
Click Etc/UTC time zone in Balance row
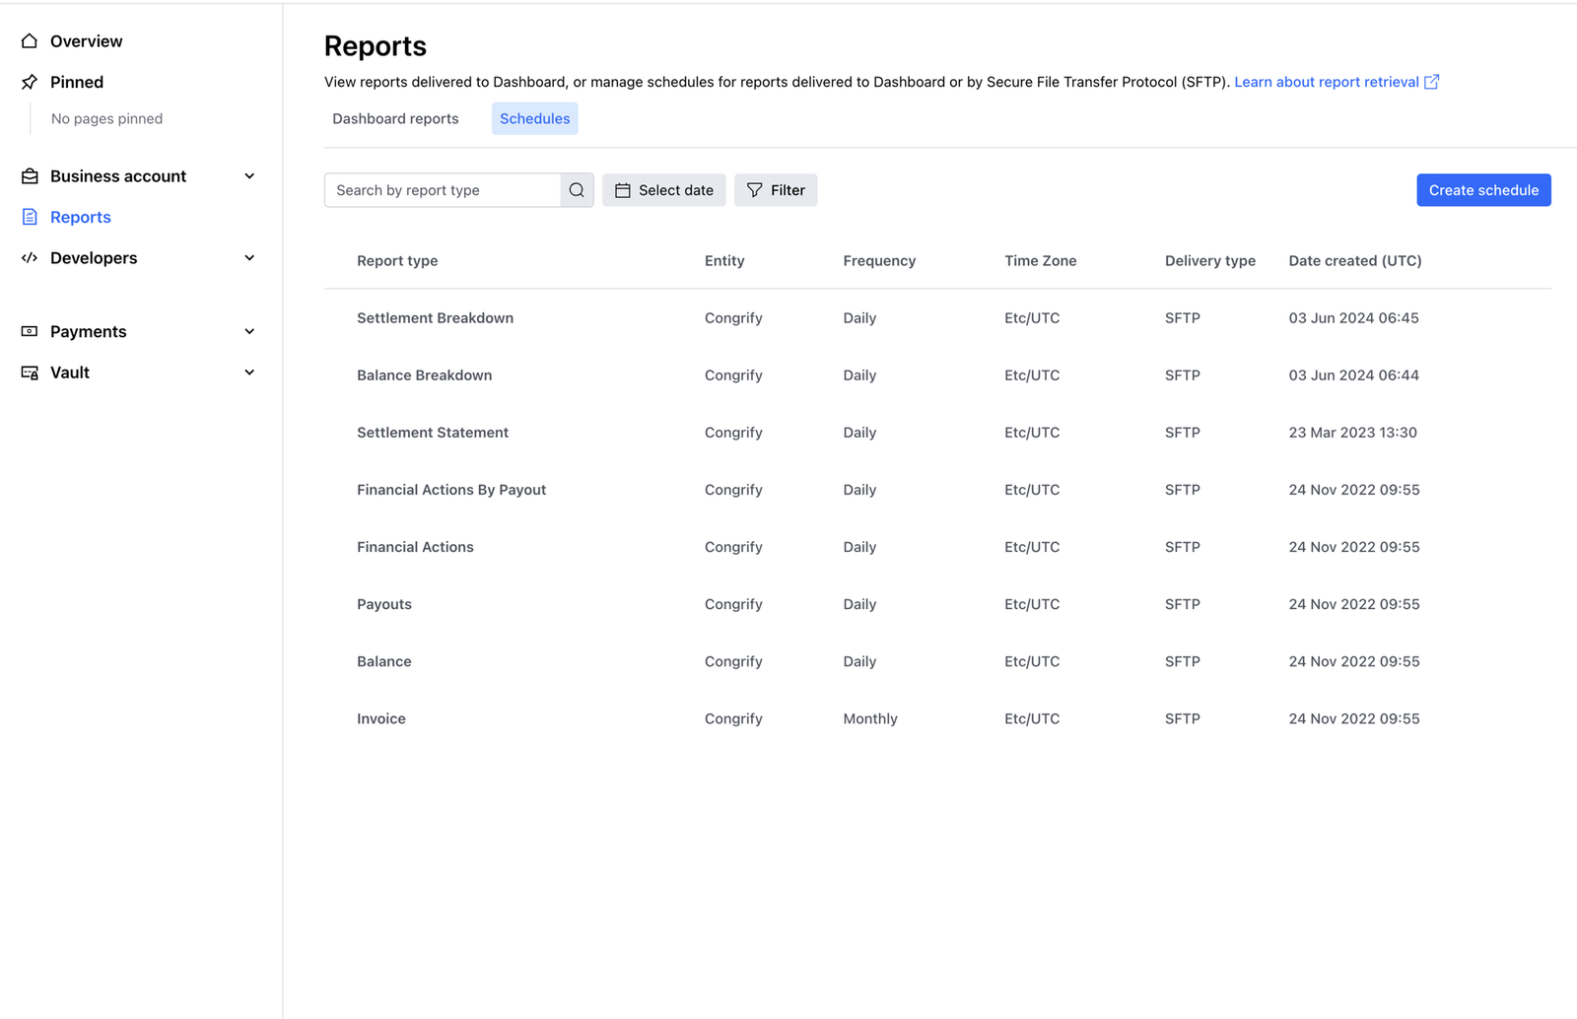[1032, 661]
